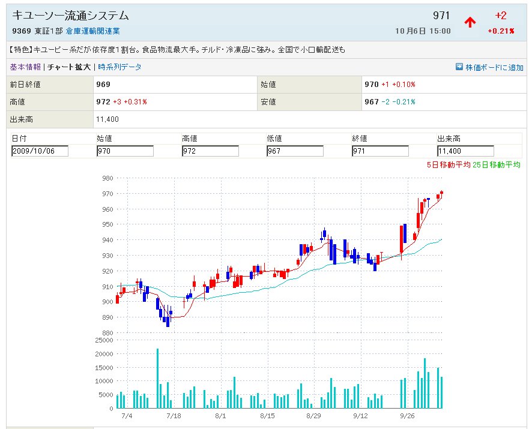Click the latest candlestick at chart's right end

tap(441, 193)
